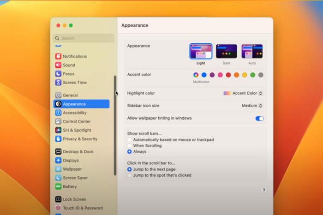Open Control Center settings

(x=81, y=121)
